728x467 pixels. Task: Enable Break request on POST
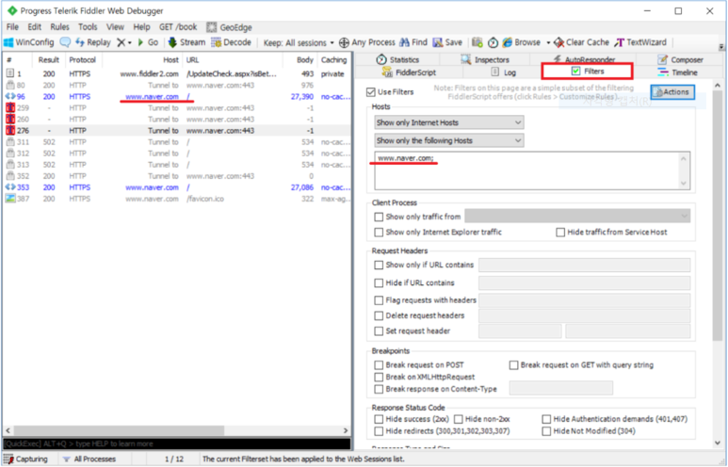point(379,365)
